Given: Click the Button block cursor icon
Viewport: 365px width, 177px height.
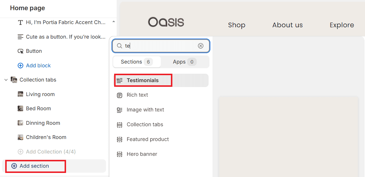Looking at the screenshot, I should (20, 51).
